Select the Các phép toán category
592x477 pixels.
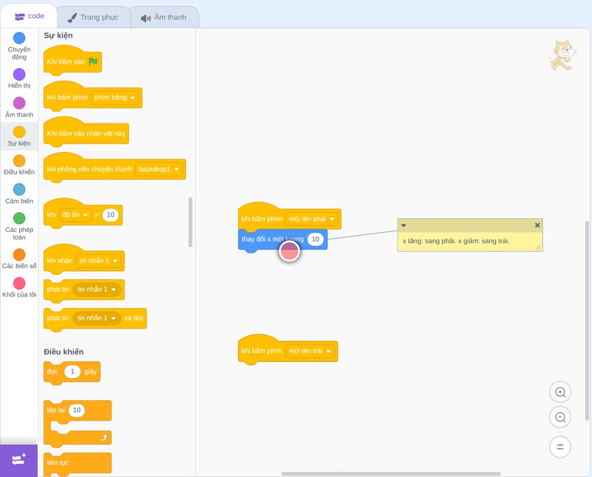pos(19,227)
